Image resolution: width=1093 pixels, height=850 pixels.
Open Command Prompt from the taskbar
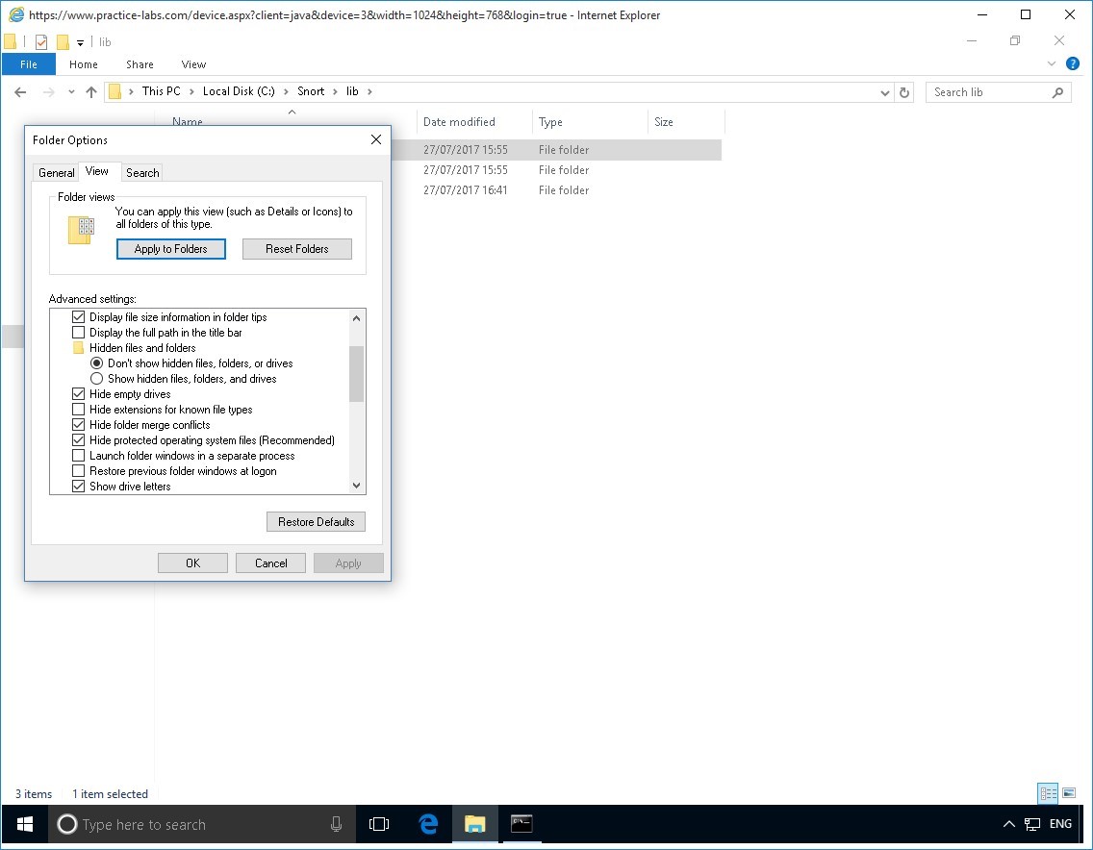pyautogui.click(x=521, y=824)
